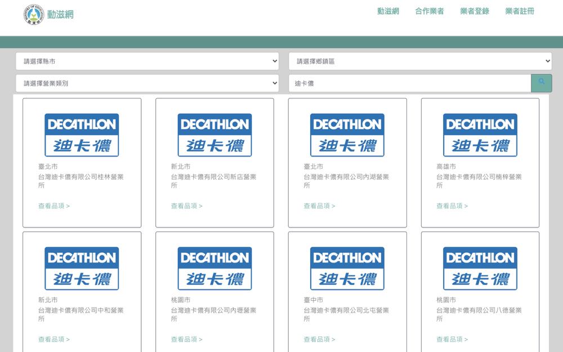
Task: Click Decathlon logo of 新店營業所 card
Action: point(215,135)
